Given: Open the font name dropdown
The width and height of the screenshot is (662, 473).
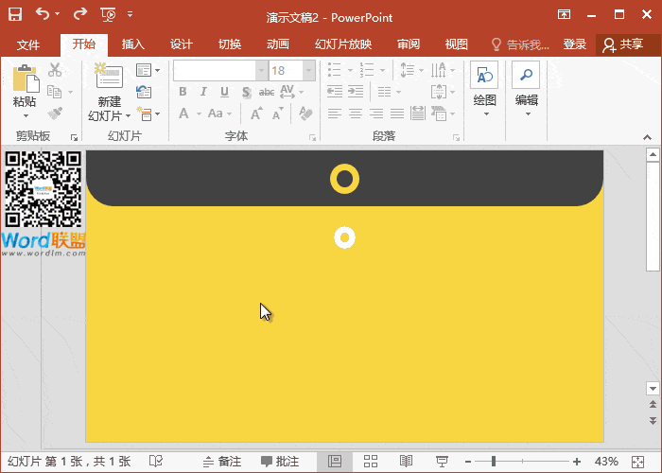Looking at the screenshot, I should (x=261, y=71).
